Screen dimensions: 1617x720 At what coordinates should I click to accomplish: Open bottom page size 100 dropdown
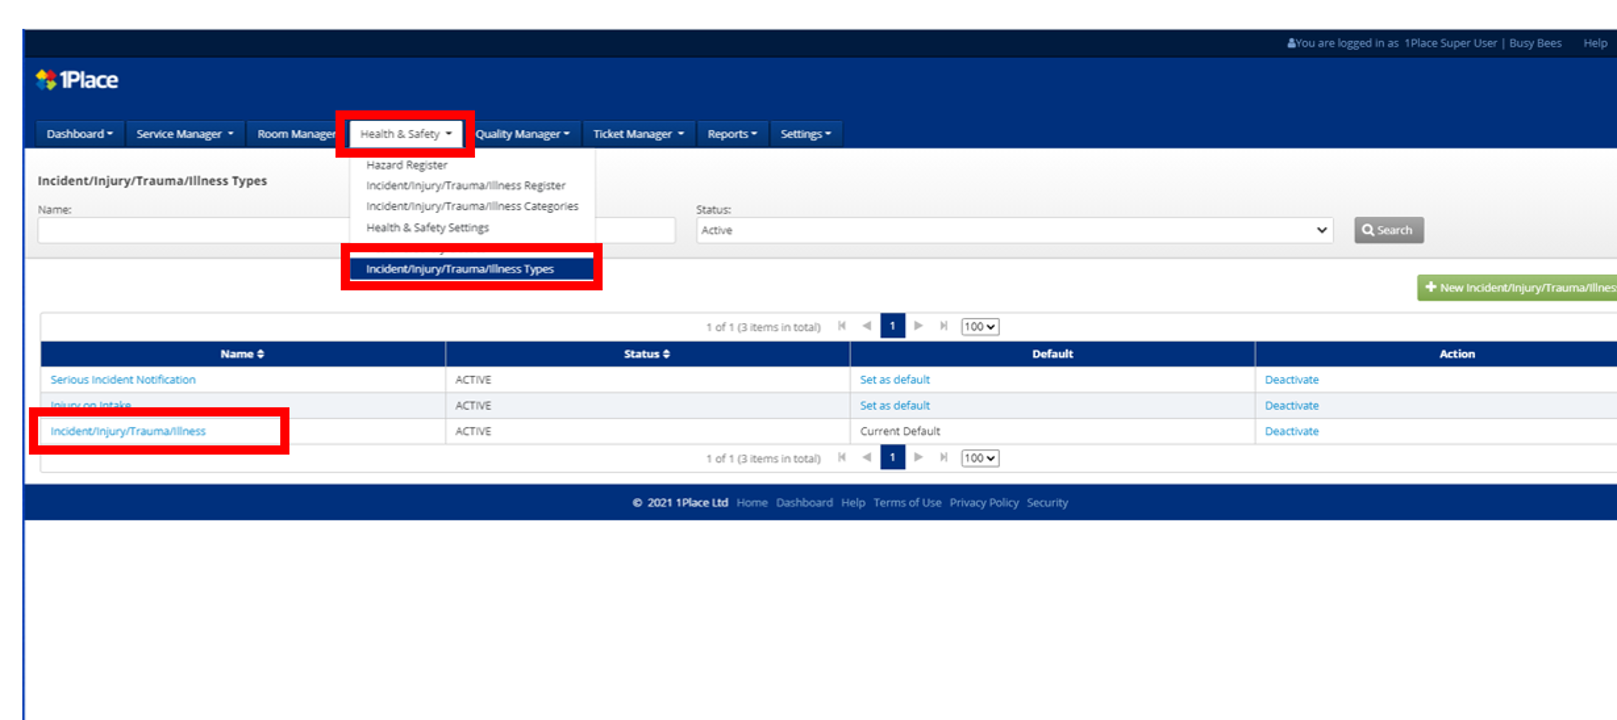pos(979,458)
